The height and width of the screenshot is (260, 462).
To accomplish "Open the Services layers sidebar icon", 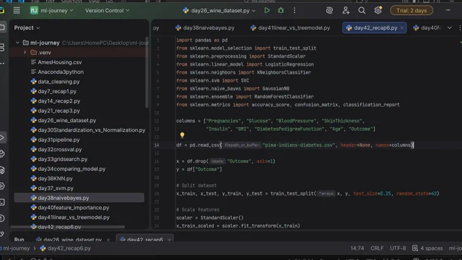I will click(2, 170).
